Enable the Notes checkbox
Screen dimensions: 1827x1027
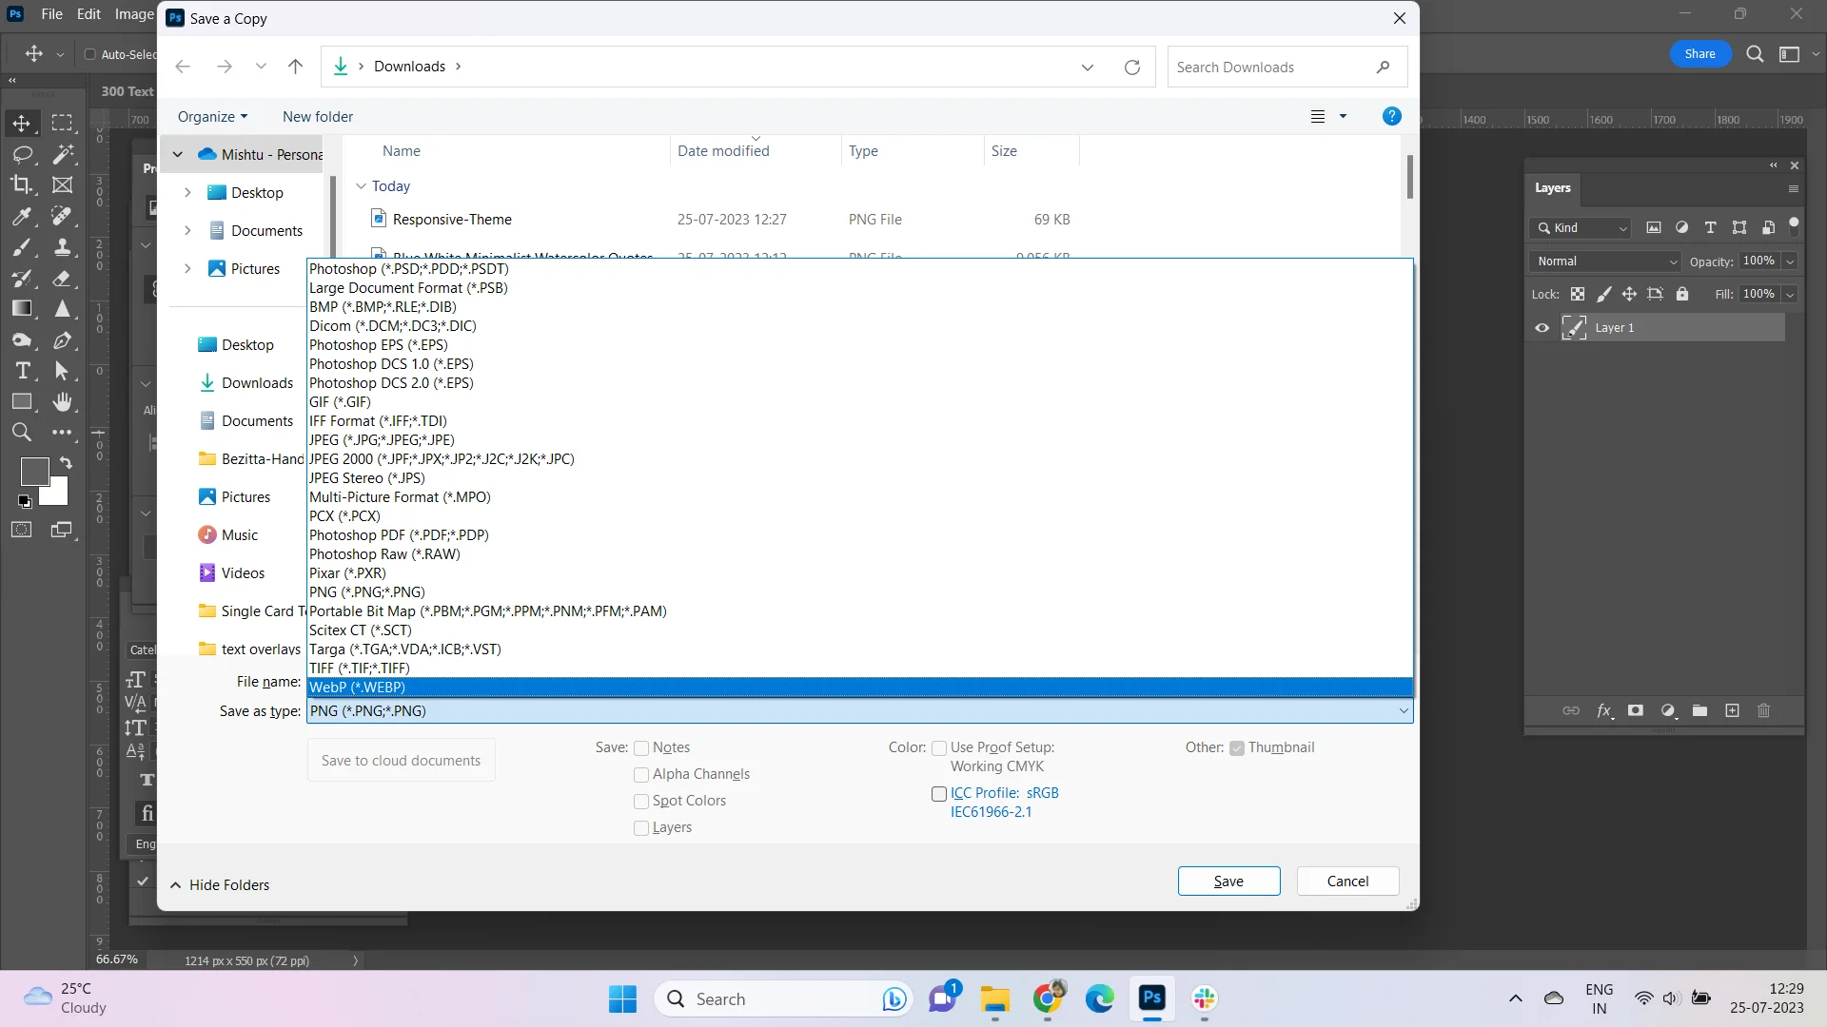(x=641, y=748)
